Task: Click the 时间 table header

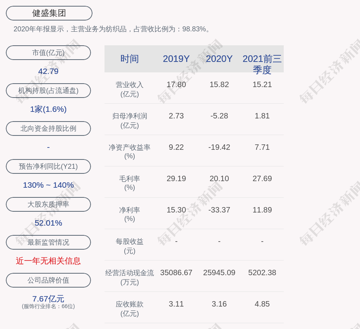Action: pos(130,59)
